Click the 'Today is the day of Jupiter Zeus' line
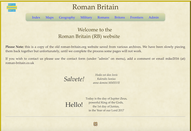 coord(106,98)
